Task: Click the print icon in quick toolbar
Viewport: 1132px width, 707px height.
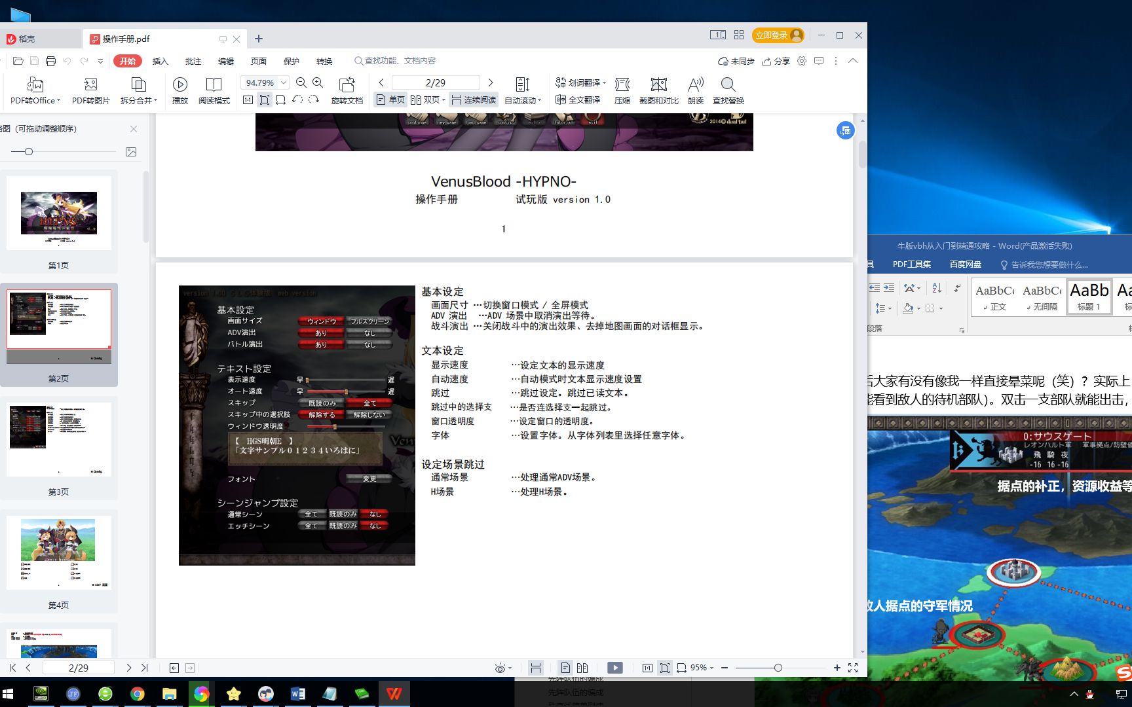Action: click(50, 61)
